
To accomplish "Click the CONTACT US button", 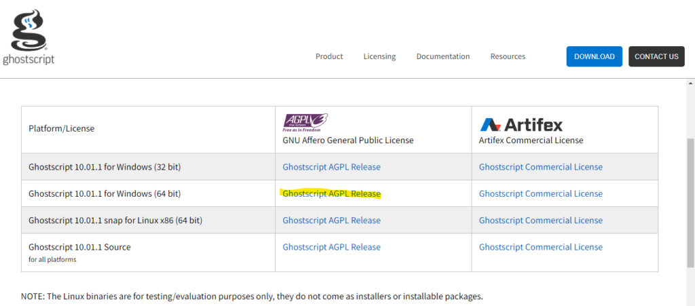I will (656, 56).
